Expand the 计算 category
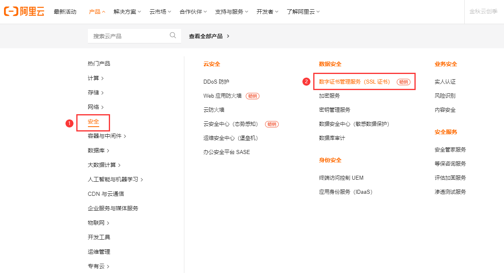This screenshot has height=273, width=504. coord(96,78)
